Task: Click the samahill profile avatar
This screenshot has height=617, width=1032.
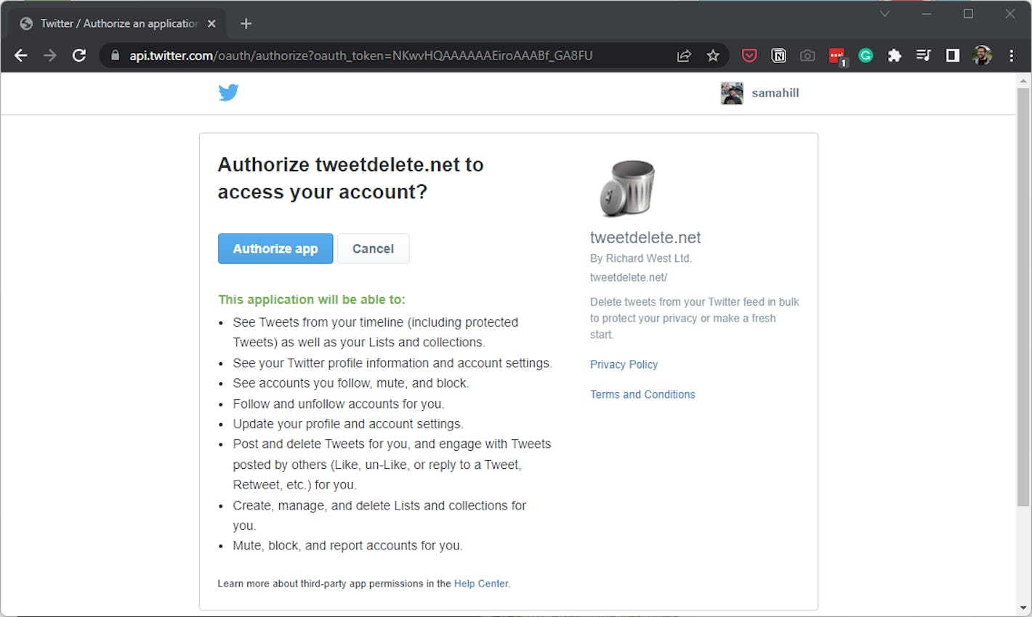Action: coord(732,92)
